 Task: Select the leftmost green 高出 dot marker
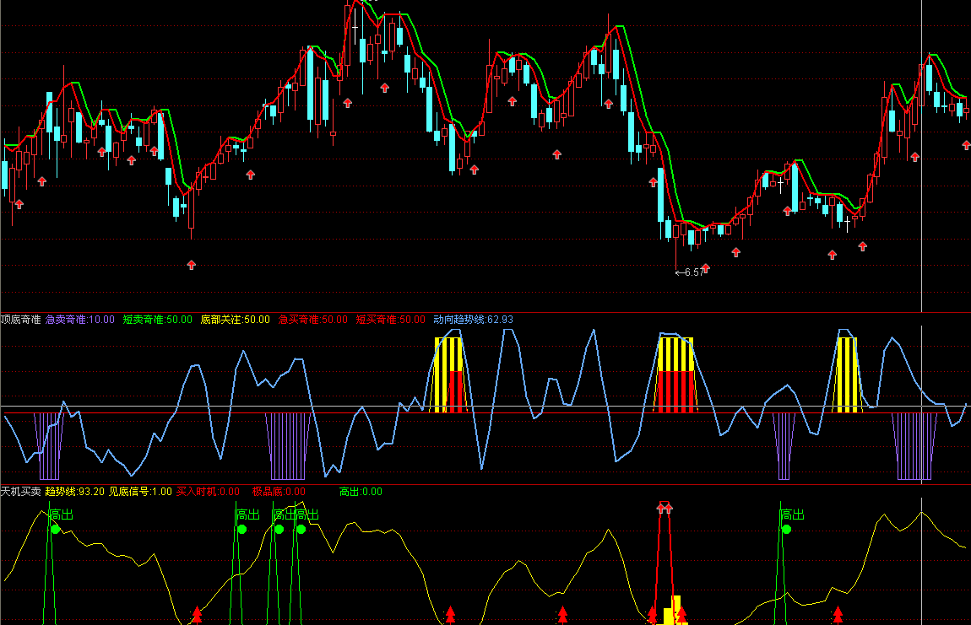(56, 529)
